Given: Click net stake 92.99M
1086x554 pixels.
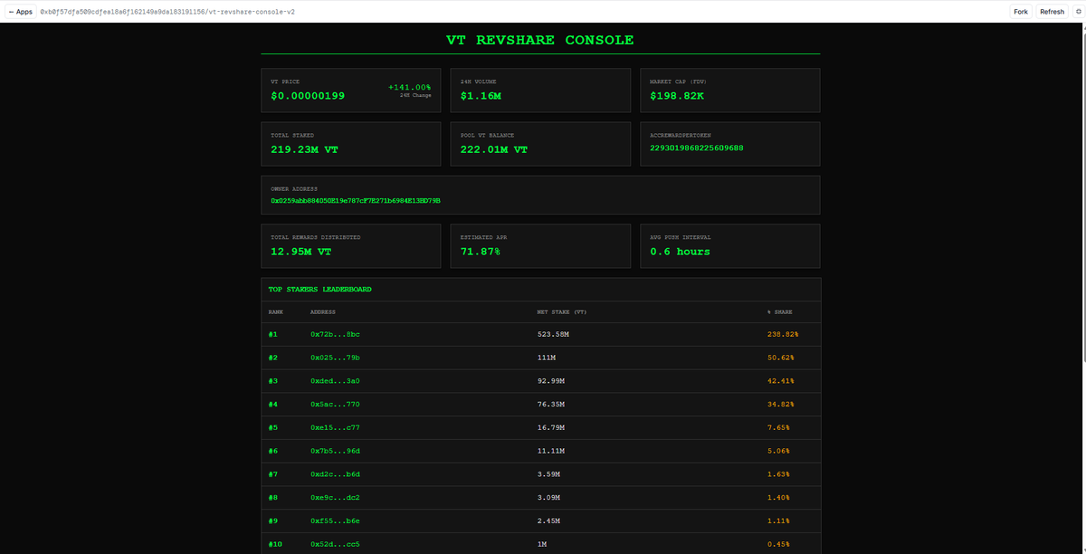Looking at the screenshot, I should (x=551, y=381).
